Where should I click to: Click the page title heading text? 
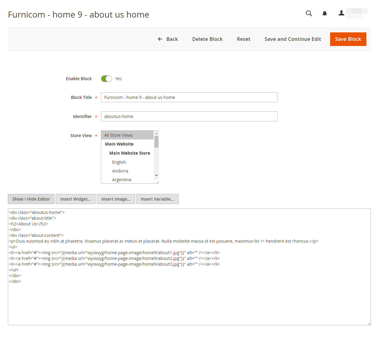78,15
